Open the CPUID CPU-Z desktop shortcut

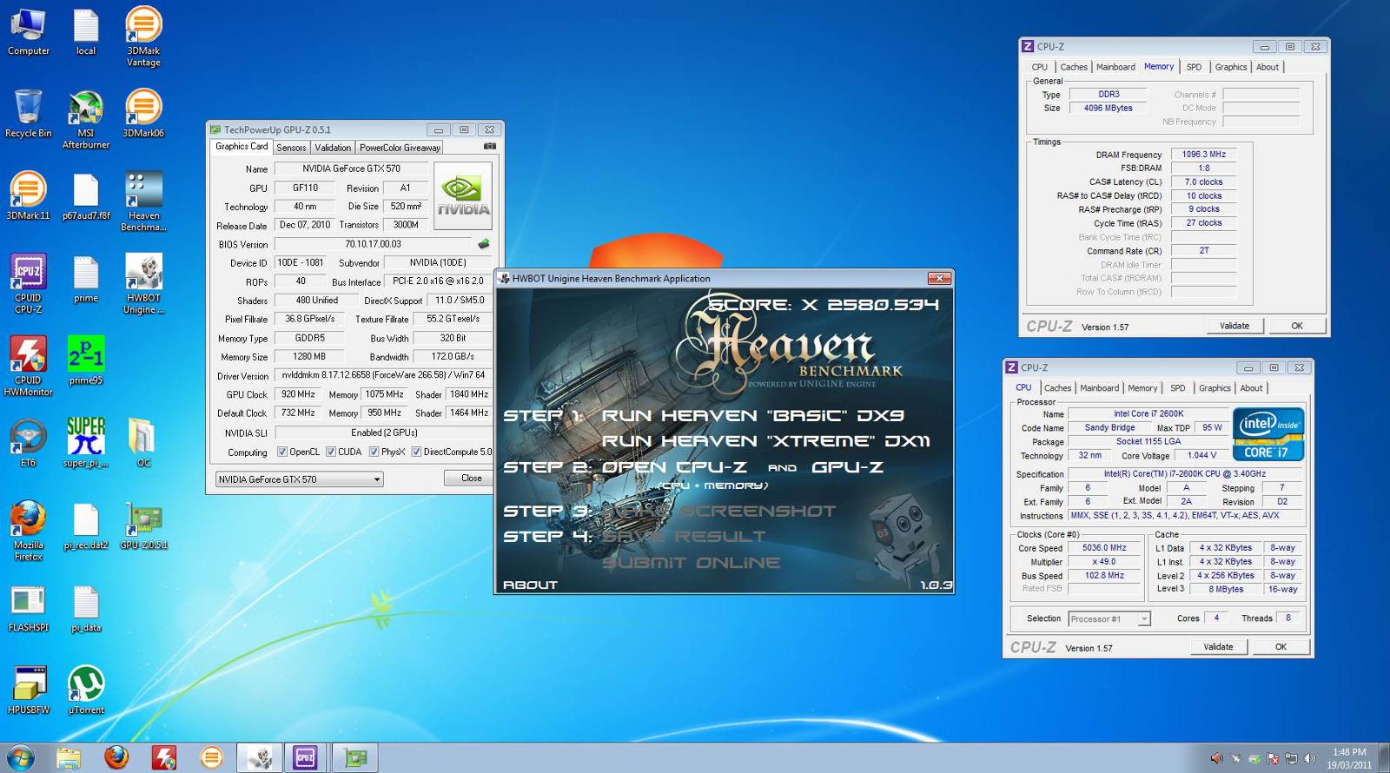(28, 284)
